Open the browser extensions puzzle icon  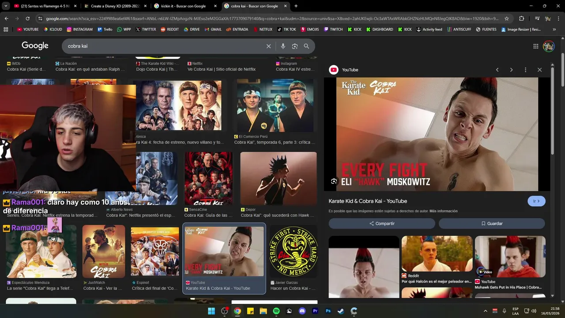(522, 19)
